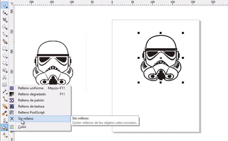
Task: Click the middle-right selection handle
Action: click(183, 58)
